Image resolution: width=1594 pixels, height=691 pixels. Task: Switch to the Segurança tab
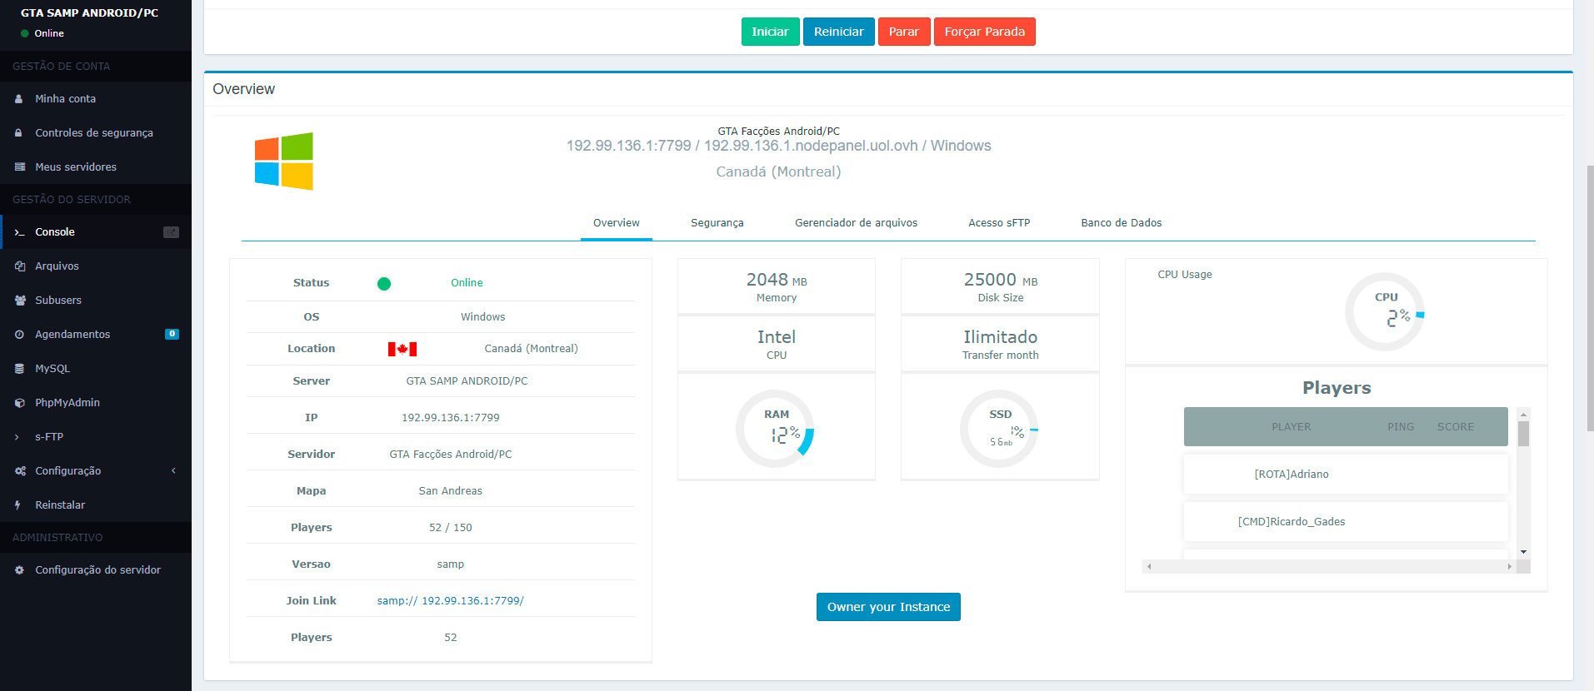pos(717,223)
